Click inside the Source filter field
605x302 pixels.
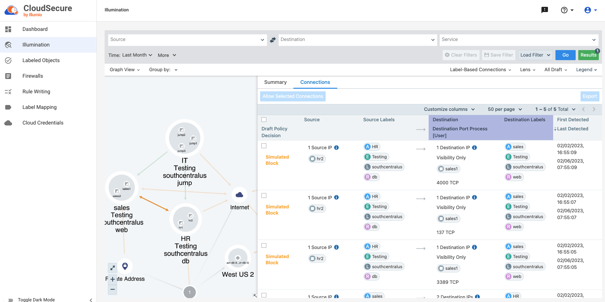186,40
